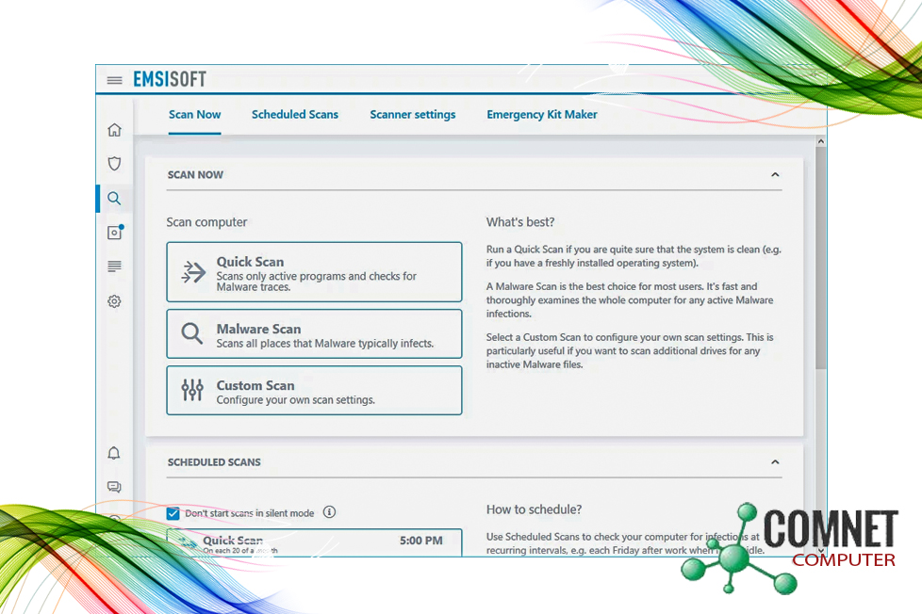The width and height of the screenshot is (922, 614).
Task: Click the 'What's best?' heading
Action: click(x=520, y=222)
